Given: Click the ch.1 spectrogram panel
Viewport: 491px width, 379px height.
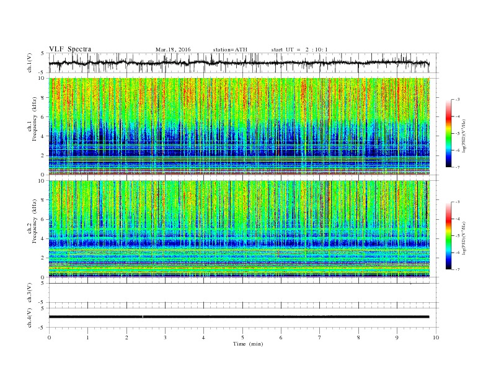Looking at the screenshot, I should pyautogui.click(x=239, y=126).
